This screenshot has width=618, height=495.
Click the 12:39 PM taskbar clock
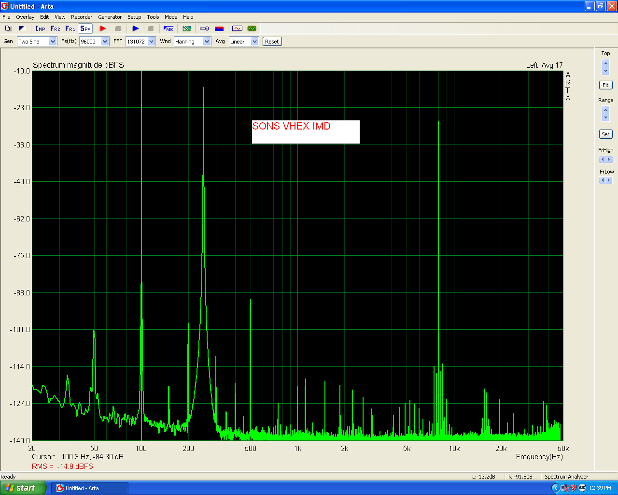pos(601,488)
